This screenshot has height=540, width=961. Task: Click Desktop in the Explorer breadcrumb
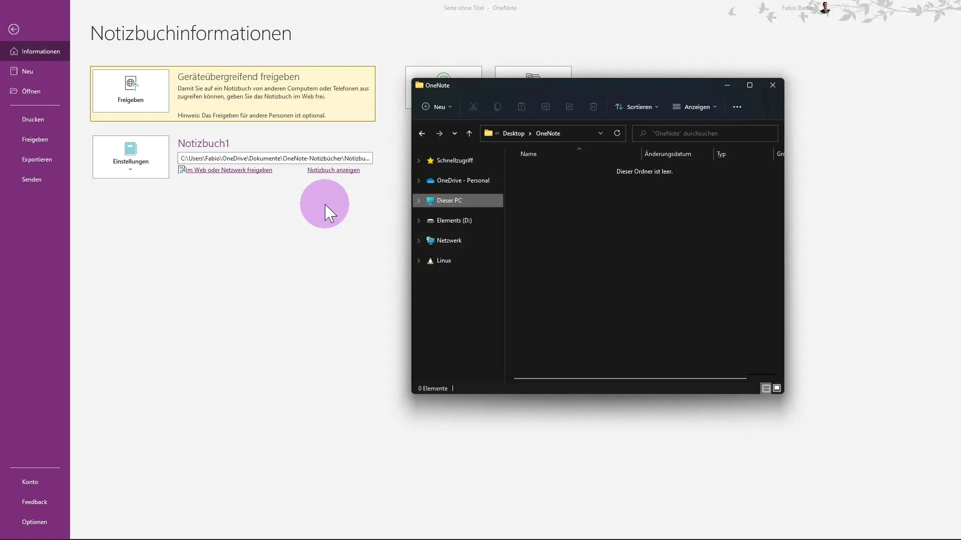point(514,133)
